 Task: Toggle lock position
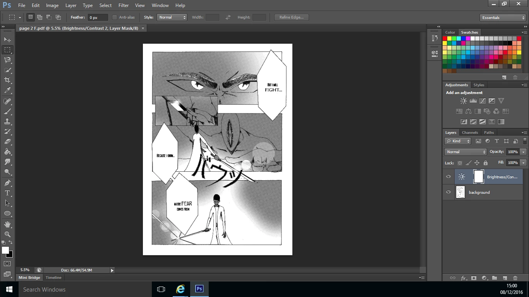click(477, 163)
